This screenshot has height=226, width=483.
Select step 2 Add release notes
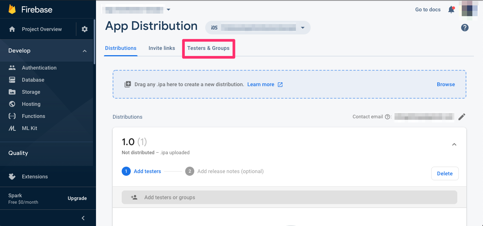(224, 171)
